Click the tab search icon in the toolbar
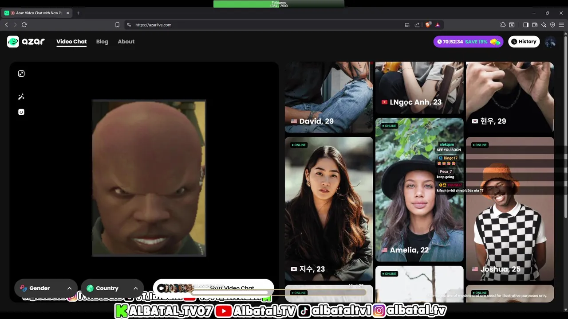Viewport: 568px width, 319px height. tap(512, 25)
